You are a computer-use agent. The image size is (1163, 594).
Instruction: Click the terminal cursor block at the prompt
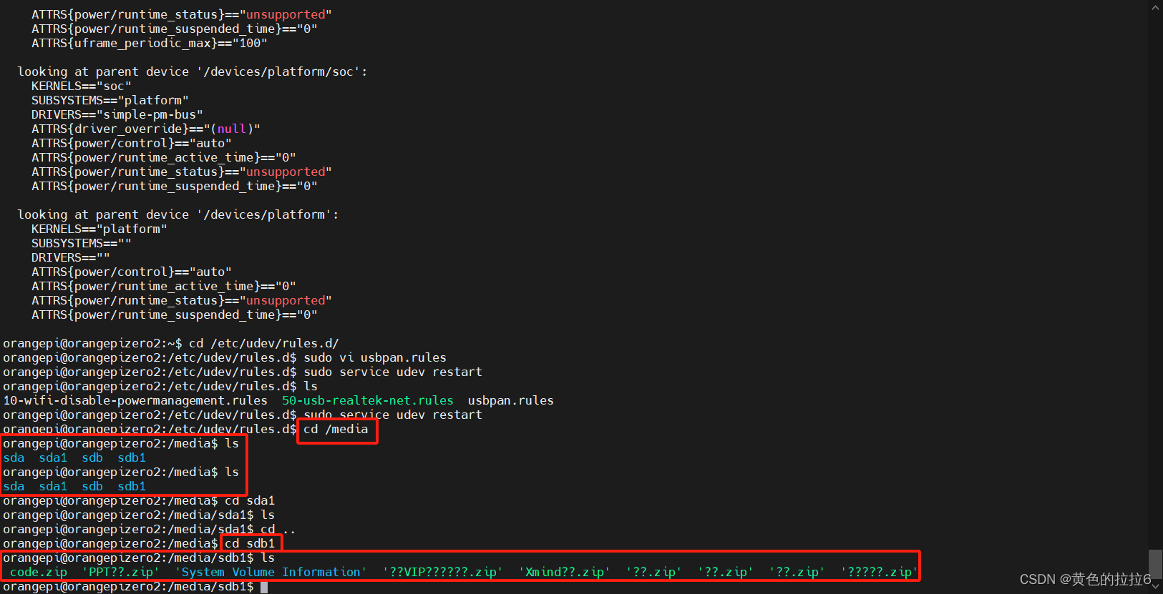point(264,587)
